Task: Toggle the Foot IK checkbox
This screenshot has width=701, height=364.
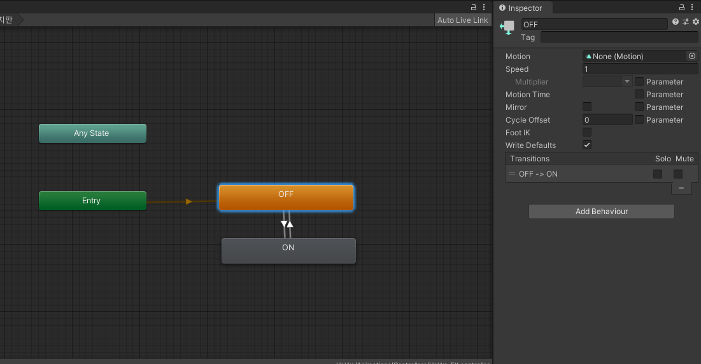Action: (587, 133)
